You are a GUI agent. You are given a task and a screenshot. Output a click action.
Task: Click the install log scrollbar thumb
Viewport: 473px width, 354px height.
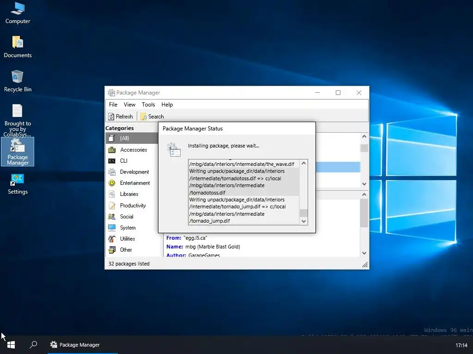click(303, 213)
